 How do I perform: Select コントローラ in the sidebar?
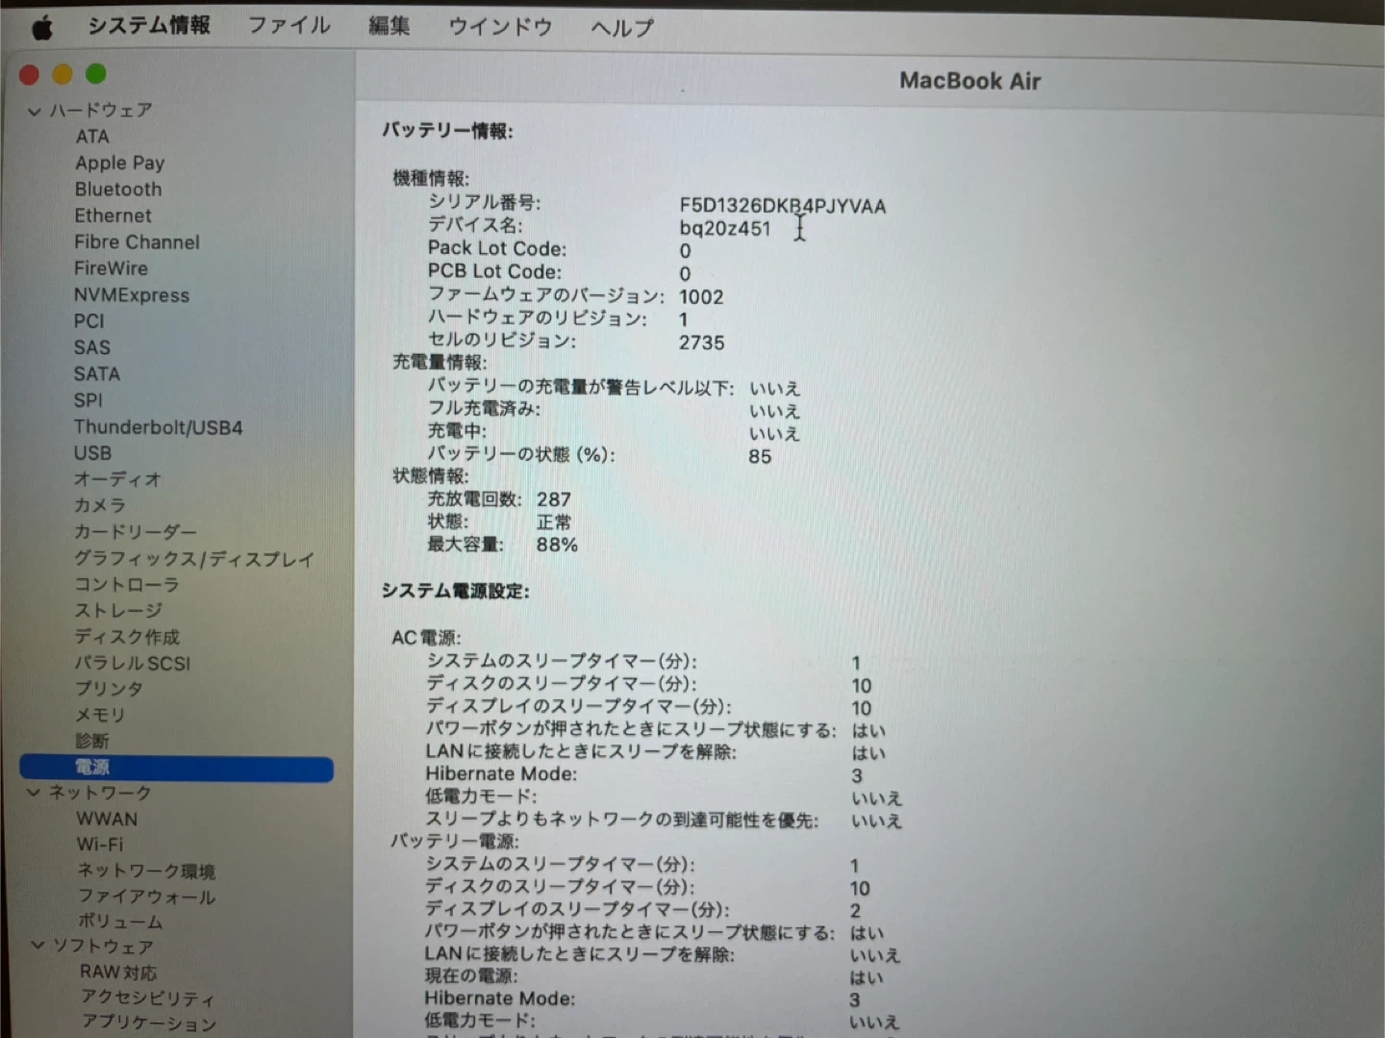tap(127, 585)
